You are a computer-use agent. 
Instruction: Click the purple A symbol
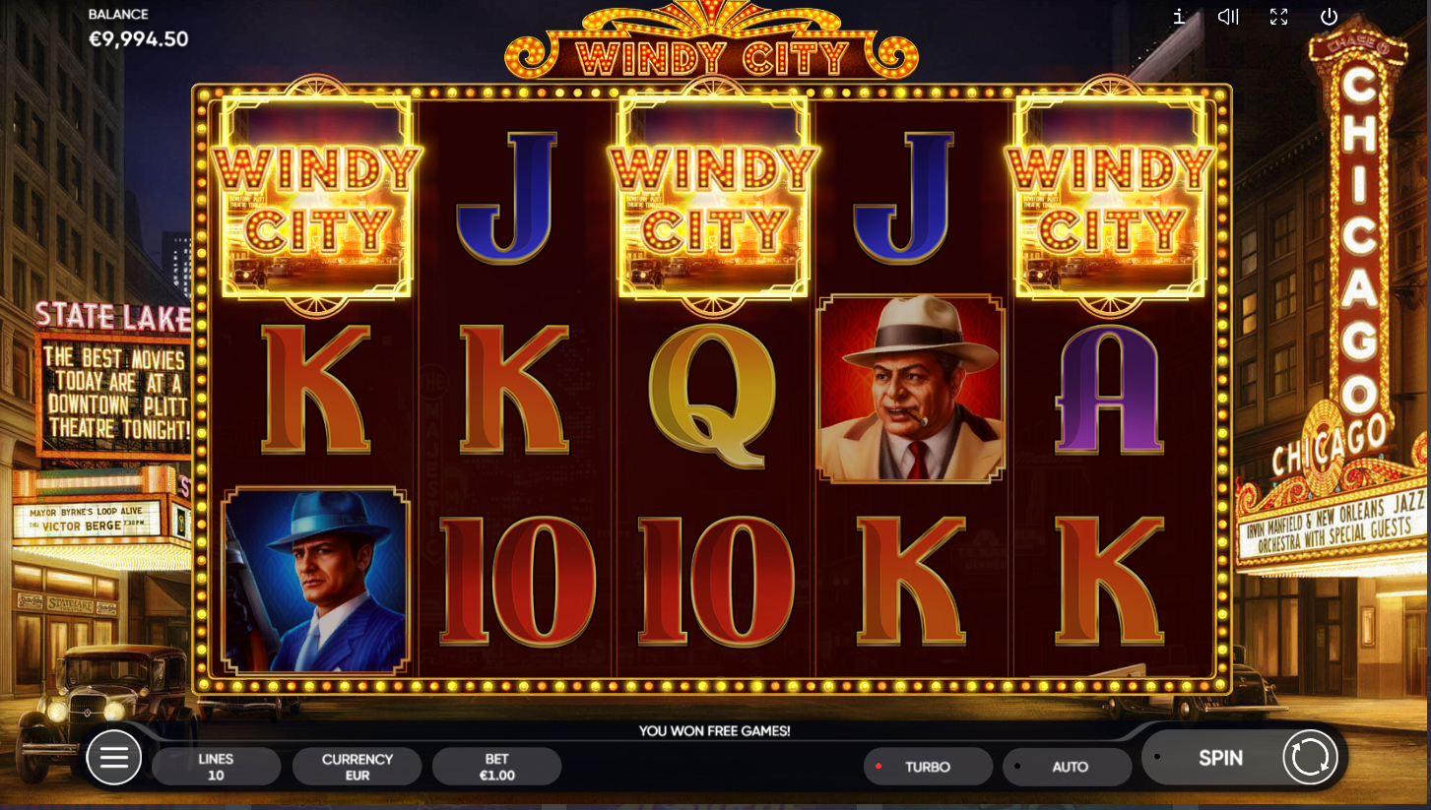[x=1110, y=390]
